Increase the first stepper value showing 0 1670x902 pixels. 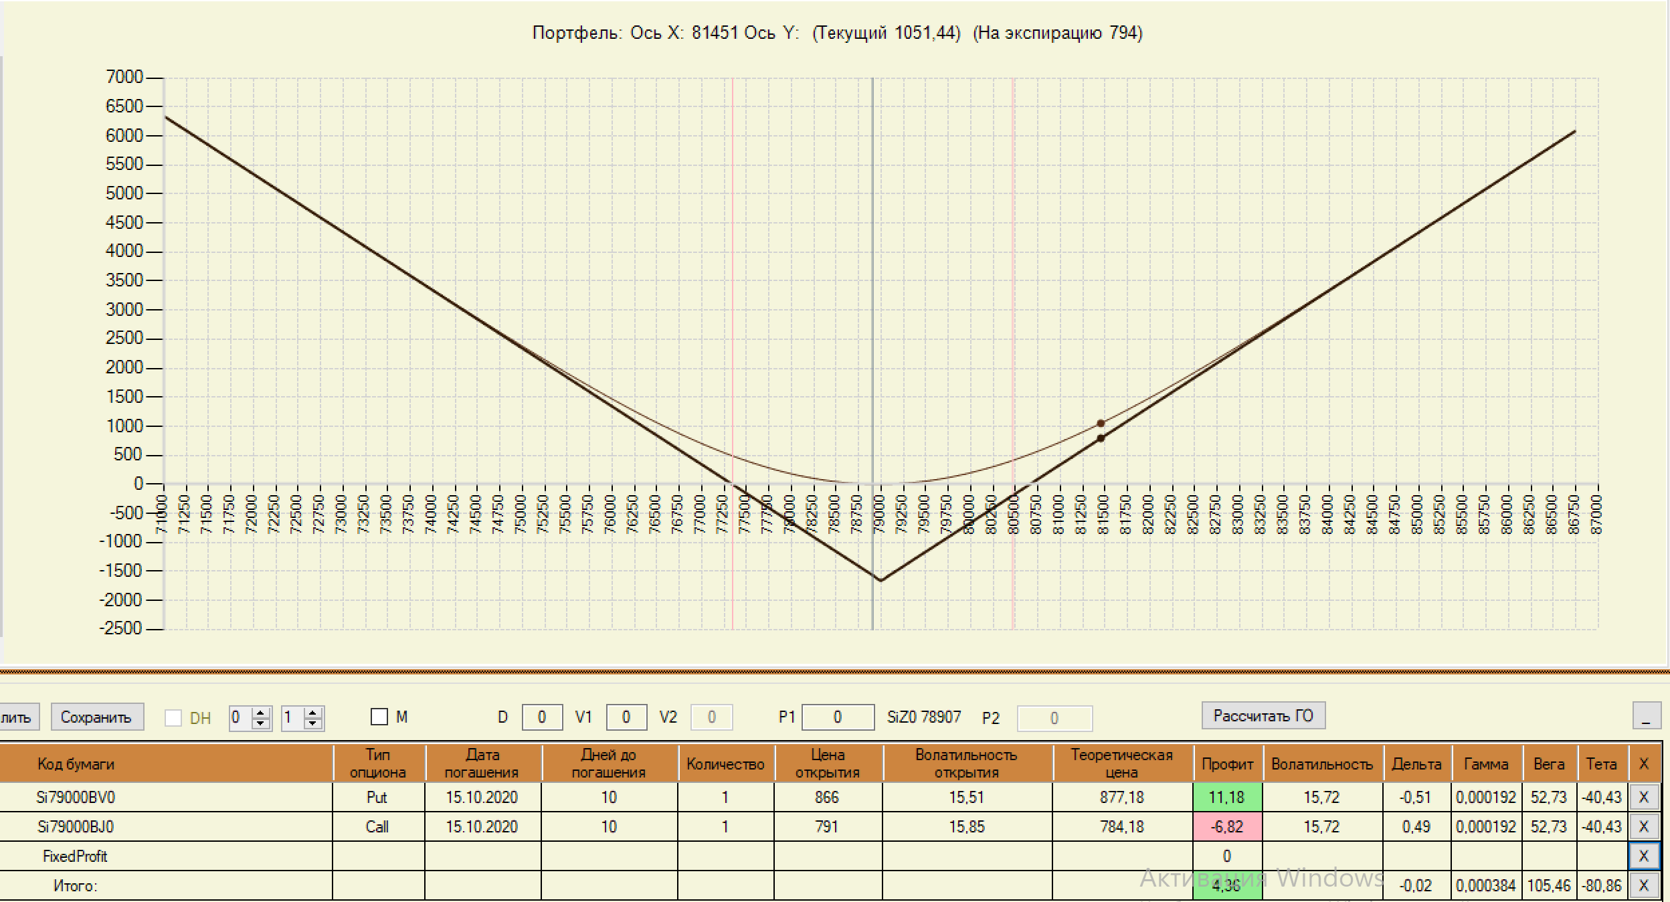point(261,713)
